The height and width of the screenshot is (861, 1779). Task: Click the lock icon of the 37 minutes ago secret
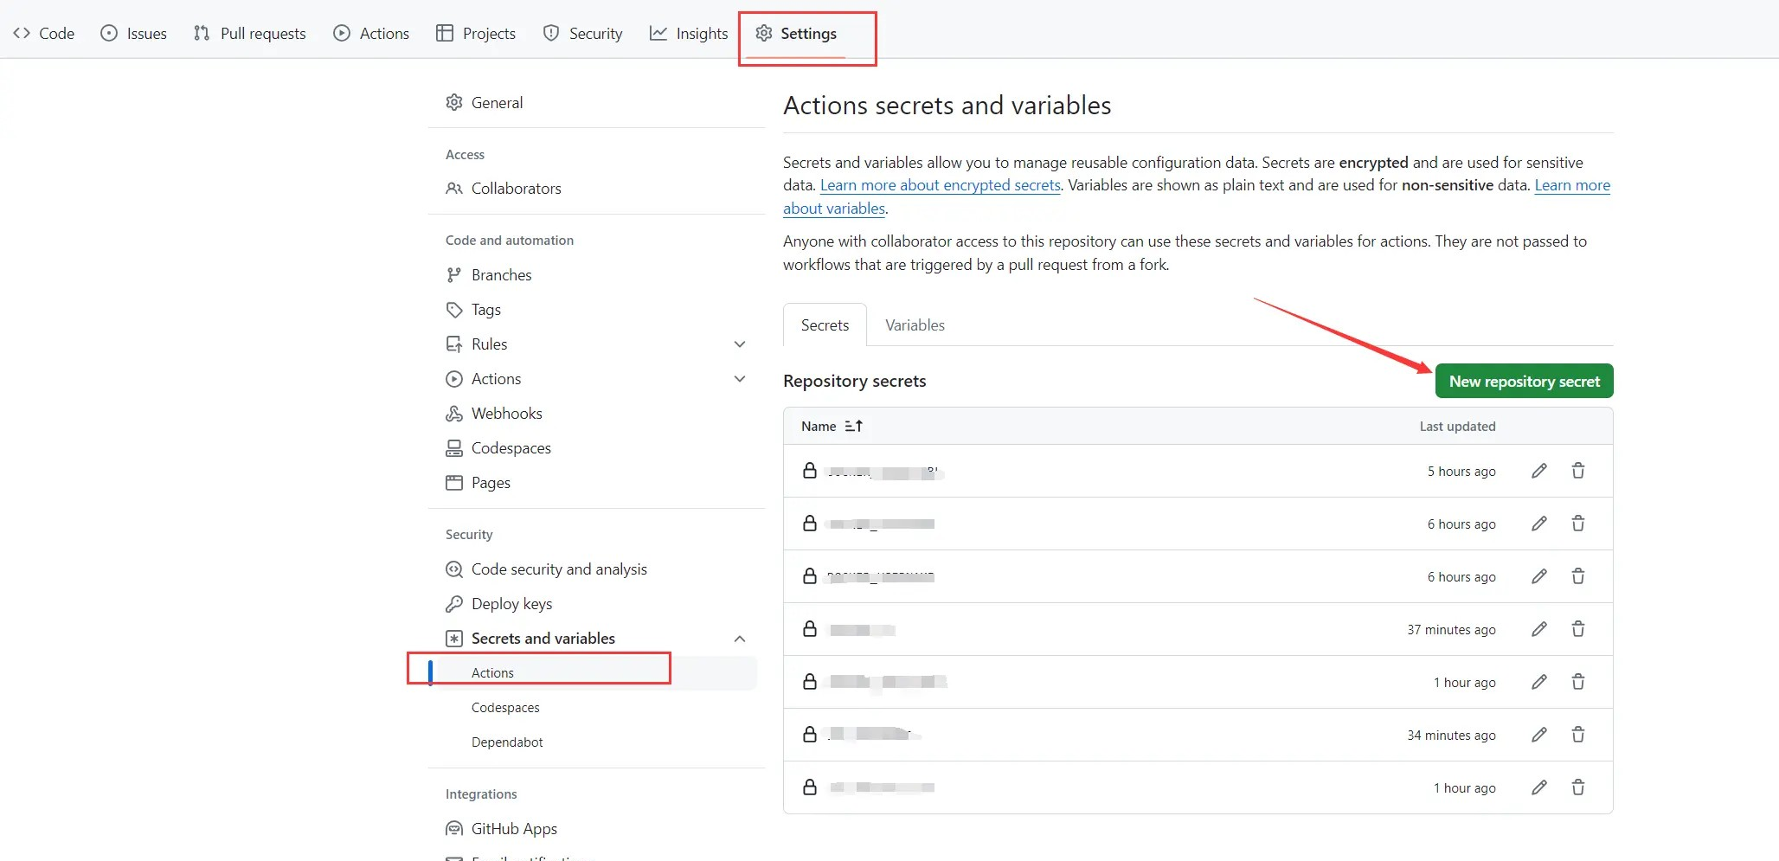(810, 629)
